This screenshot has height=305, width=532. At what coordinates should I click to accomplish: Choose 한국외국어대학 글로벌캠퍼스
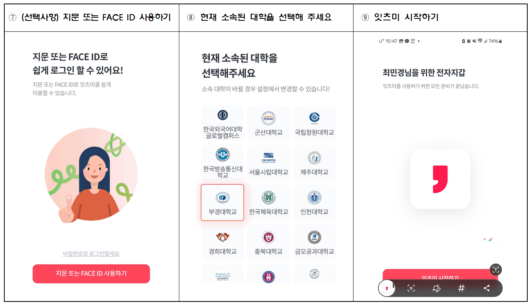click(223, 123)
